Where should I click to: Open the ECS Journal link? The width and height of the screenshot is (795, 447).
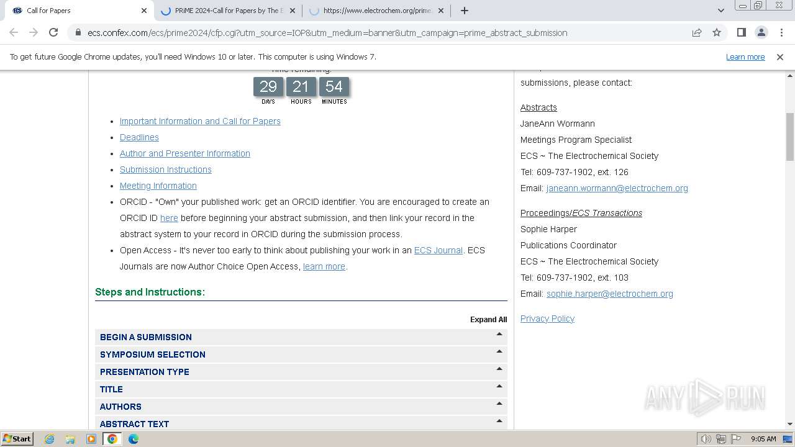click(x=438, y=250)
